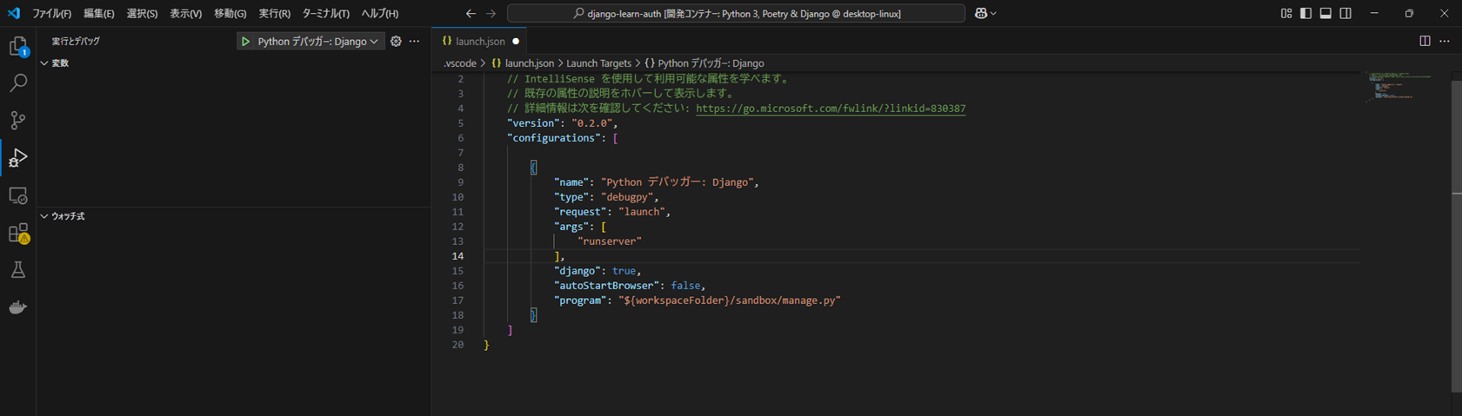The height and width of the screenshot is (416, 1462).
Task: Toggle secondary side bar visibility
Action: [1345, 13]
